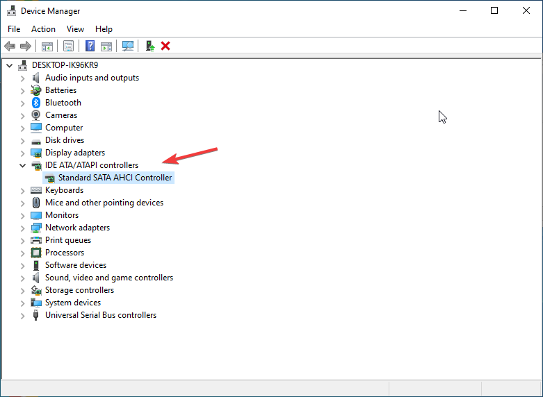Screen dimensions: 543x397
Task: Expand the Network adapters category
Action: click(22, 228)
